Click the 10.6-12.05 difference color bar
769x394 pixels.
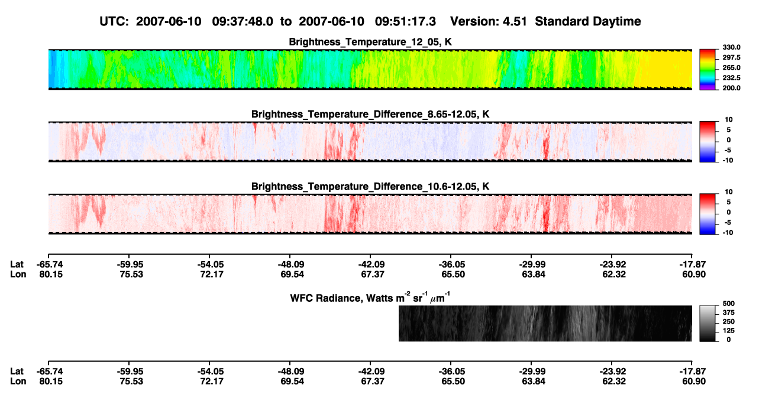pyautogui.click(x=708, y=214)
